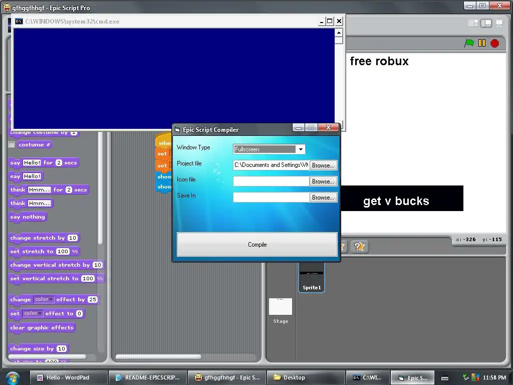Click the 'set stretch to 100 %' block
The height and width of the screenshot is (385, 513).
point(44,252)
